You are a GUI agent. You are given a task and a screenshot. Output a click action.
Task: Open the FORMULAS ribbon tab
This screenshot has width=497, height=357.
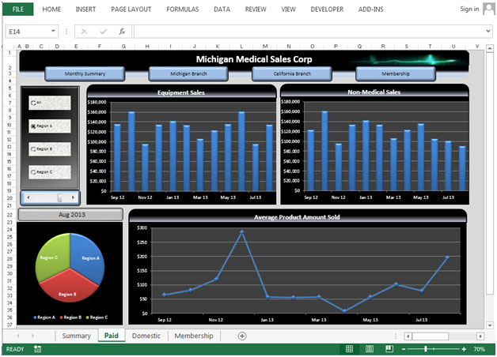(x=183, y=9)
